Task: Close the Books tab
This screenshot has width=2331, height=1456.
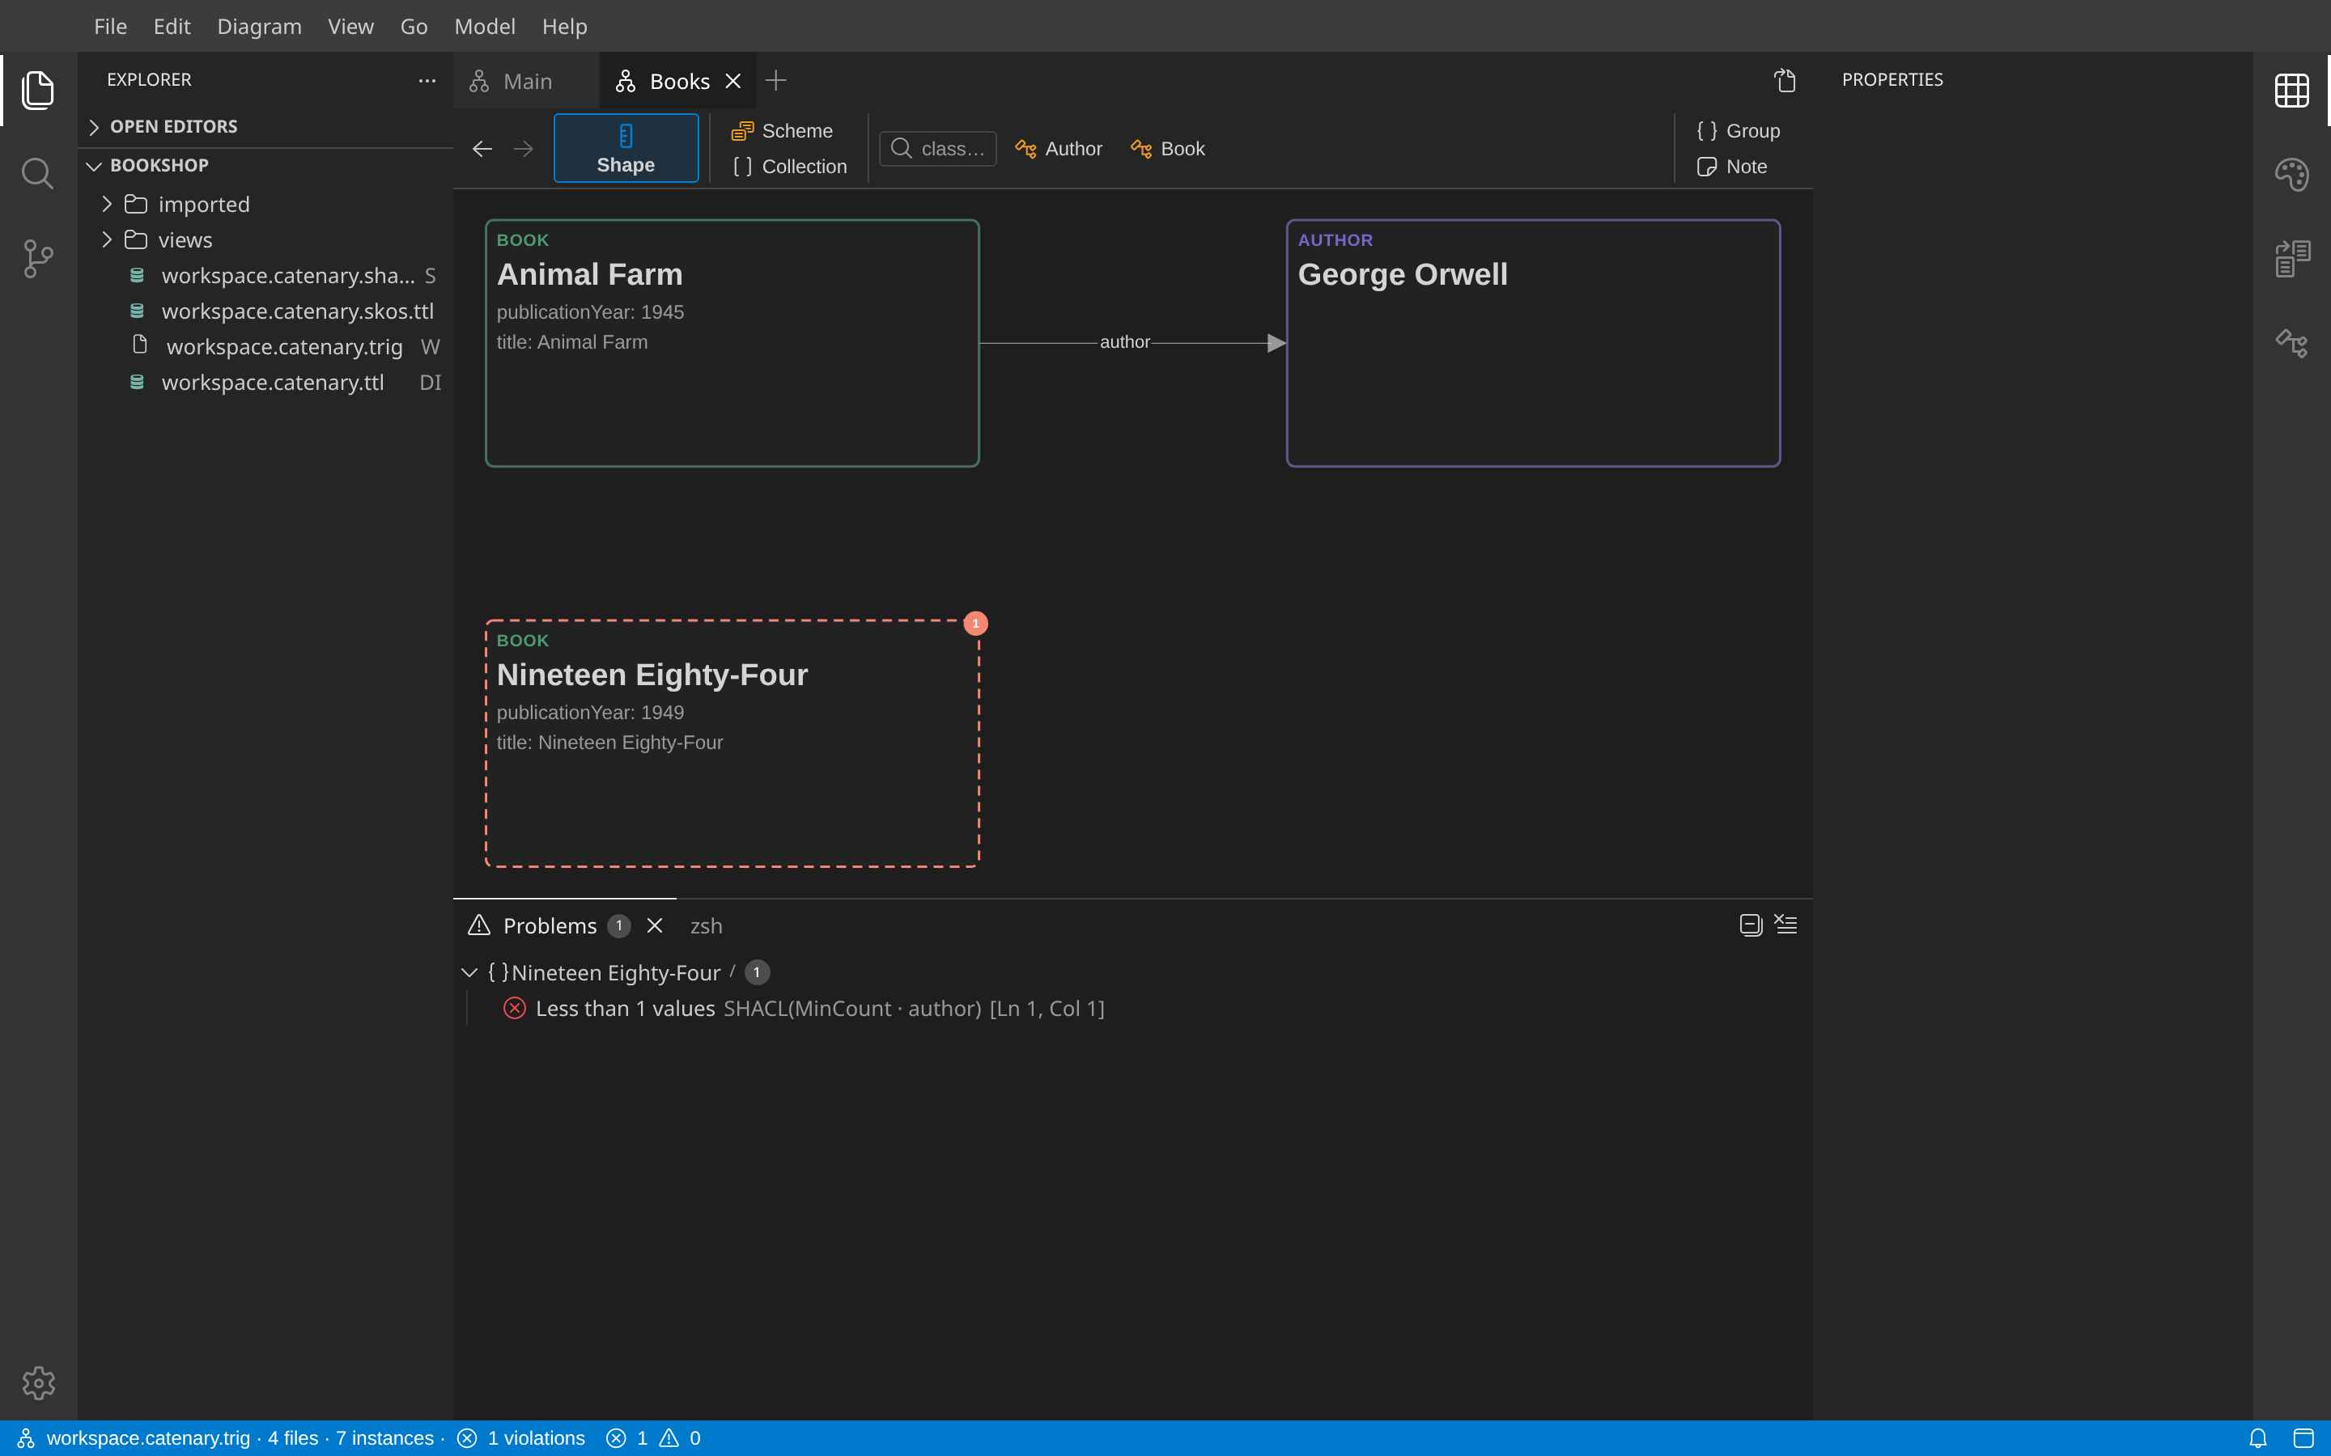Action: [733, 81]
